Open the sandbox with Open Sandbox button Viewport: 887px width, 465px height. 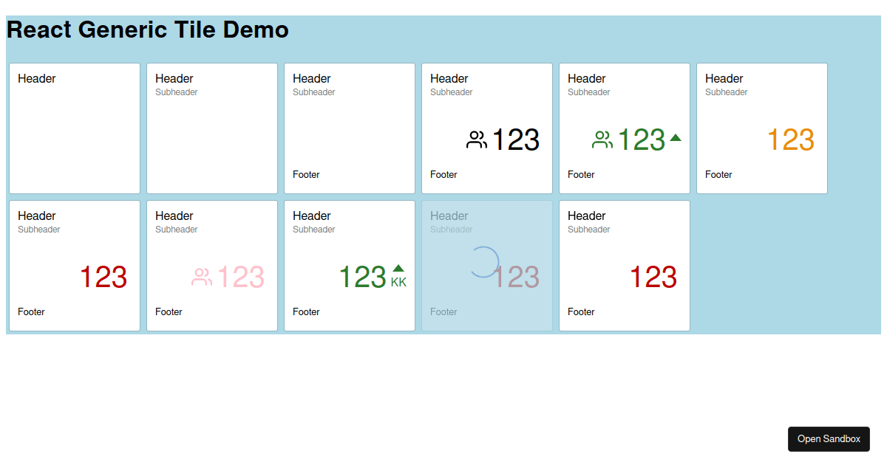[829, 439]
